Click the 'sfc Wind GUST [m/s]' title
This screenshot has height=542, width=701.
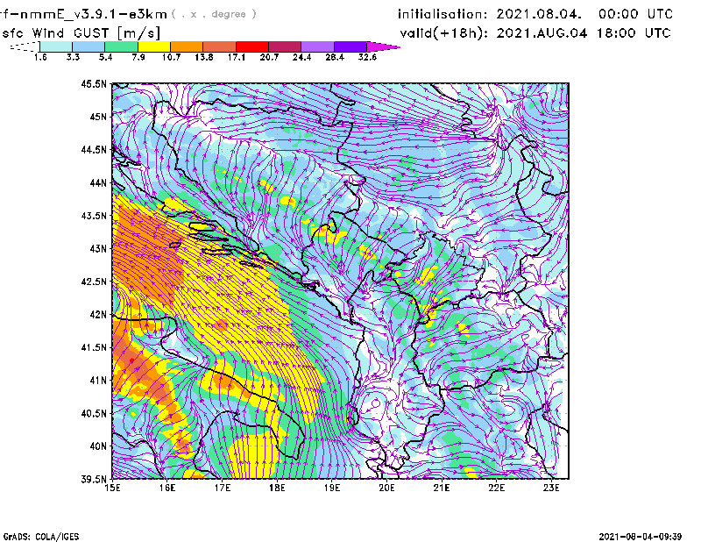point(81,33)
